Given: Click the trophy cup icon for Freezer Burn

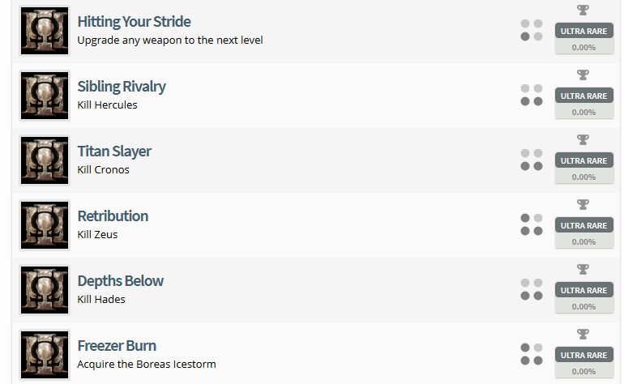Looking at the screenshot, I should 583,335.
